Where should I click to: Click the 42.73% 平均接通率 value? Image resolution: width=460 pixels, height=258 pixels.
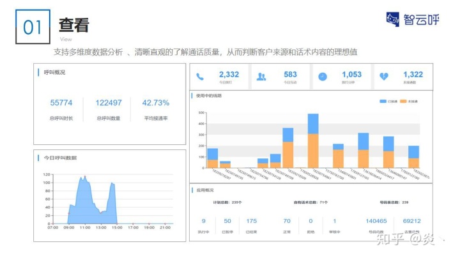(155, 103)
